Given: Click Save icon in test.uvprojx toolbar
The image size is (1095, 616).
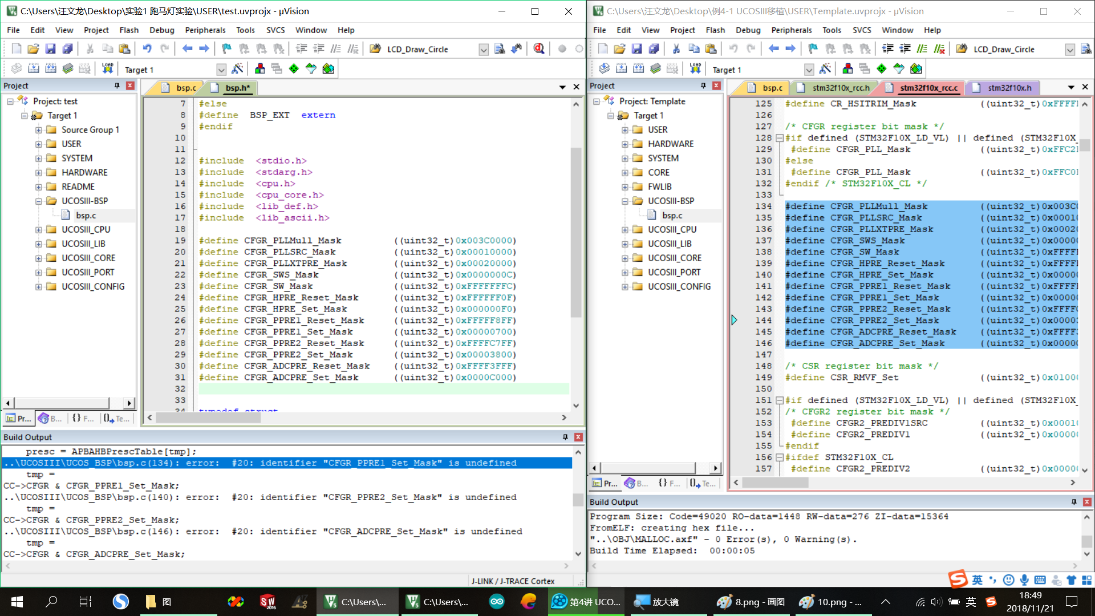Looking at the screenshot, I should click(51, 49).
